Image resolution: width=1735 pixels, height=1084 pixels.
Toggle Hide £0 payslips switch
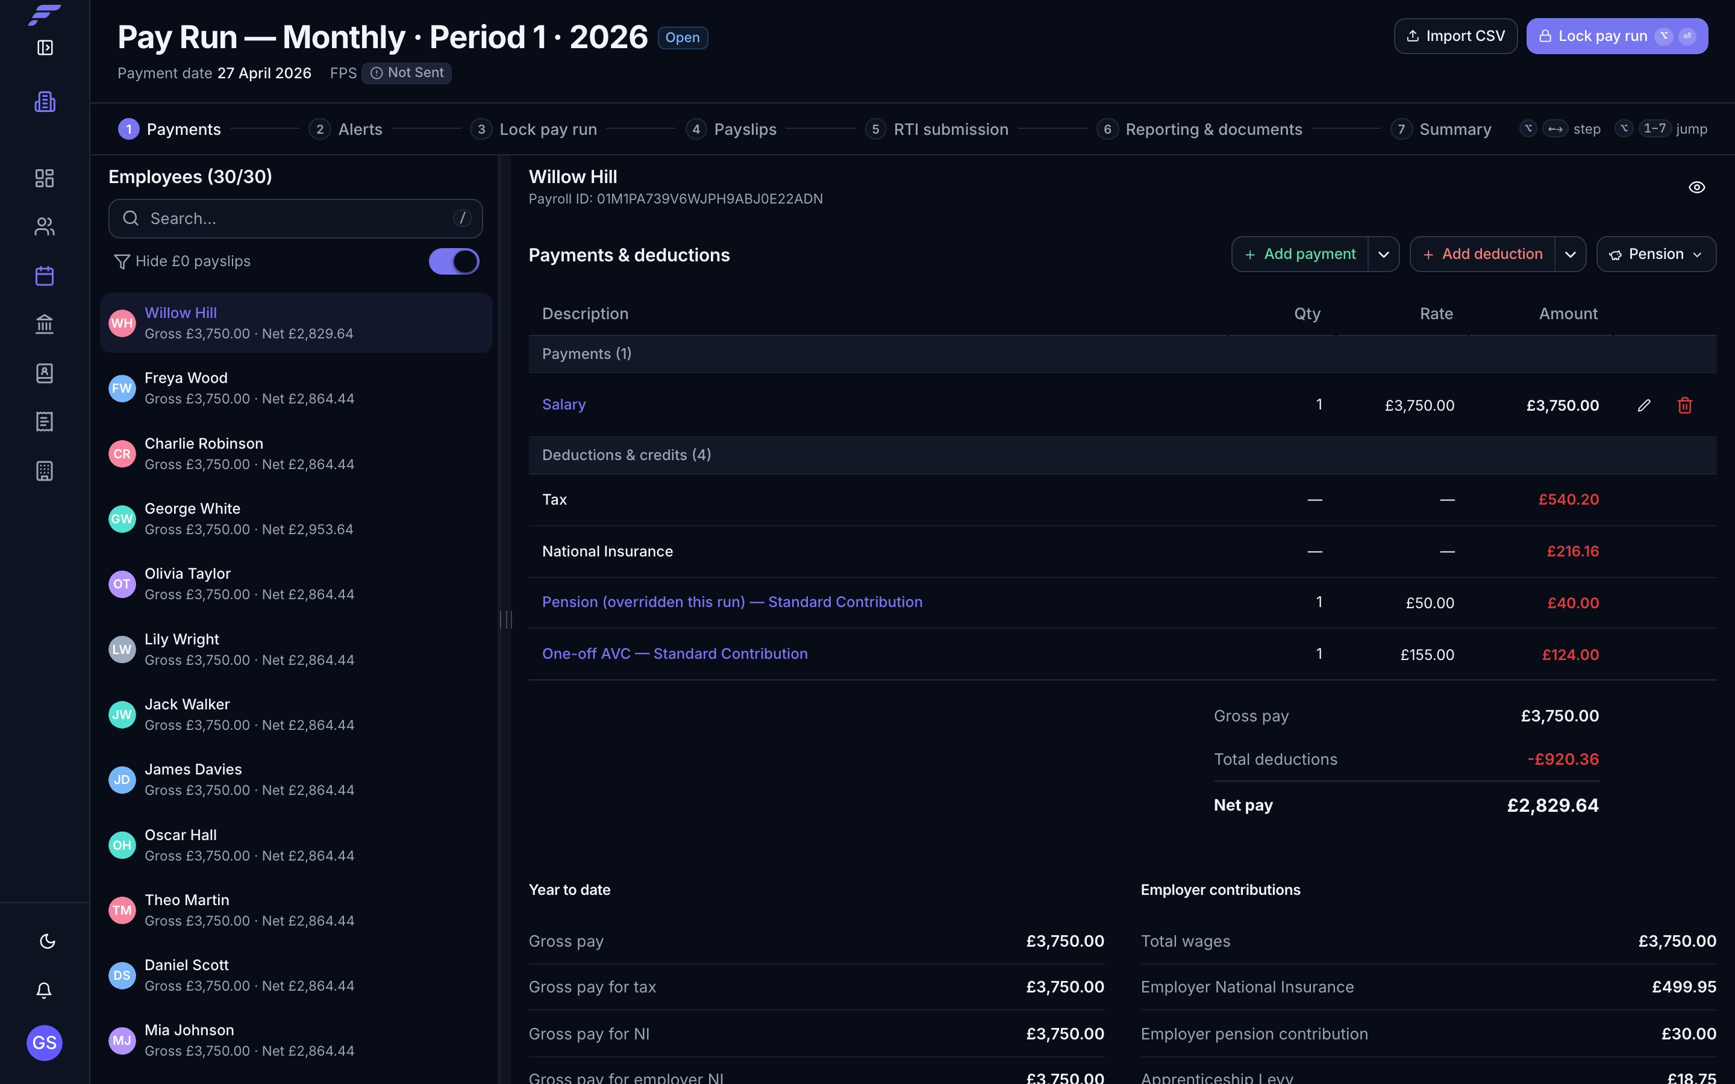(x=454, y=261)
